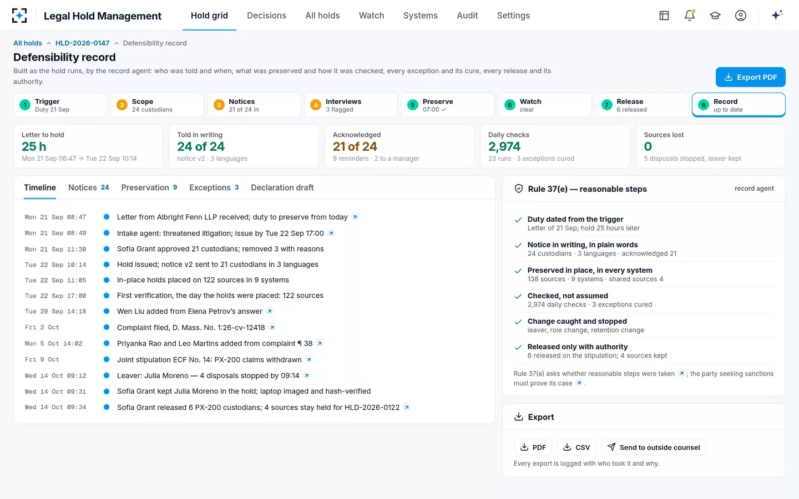Open the Sources lost card
This screenshot has width=799, height=499.
click(711, 146)
